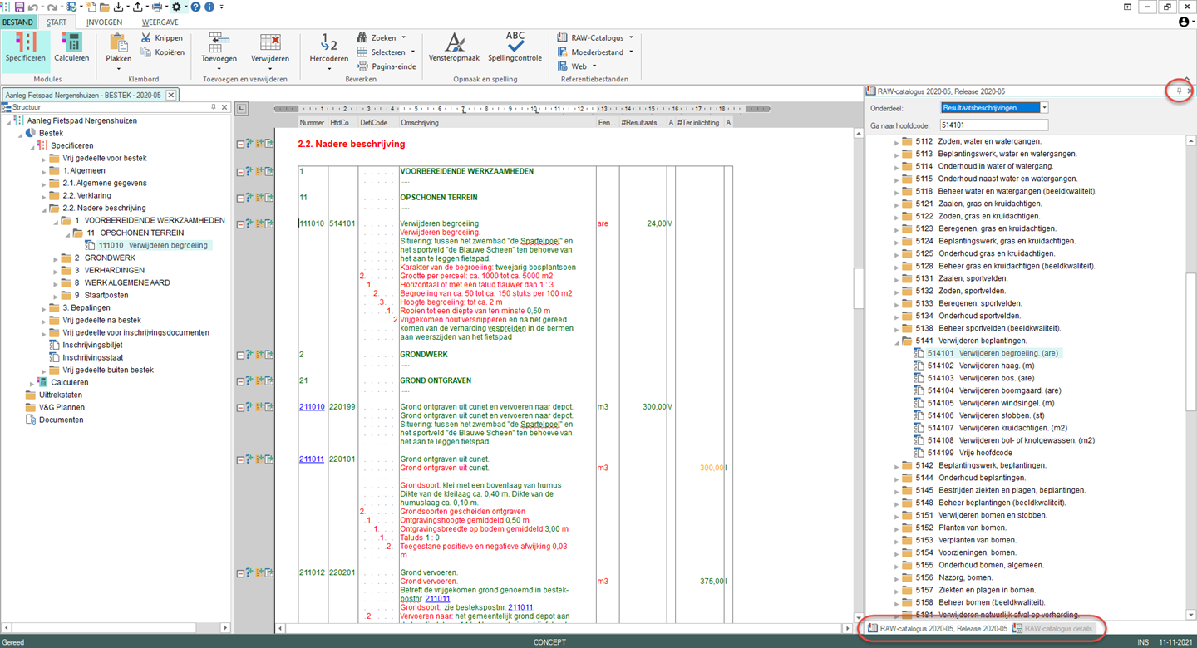Viewport: 1197px width, 648px height.
Task: Click the settings gear in quick access toolbar
Action: click(176, 7)
